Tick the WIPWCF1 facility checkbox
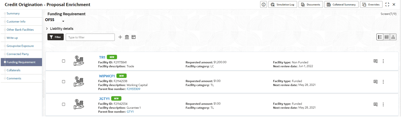This screenshot has height=119, width=403. (64, 81)
